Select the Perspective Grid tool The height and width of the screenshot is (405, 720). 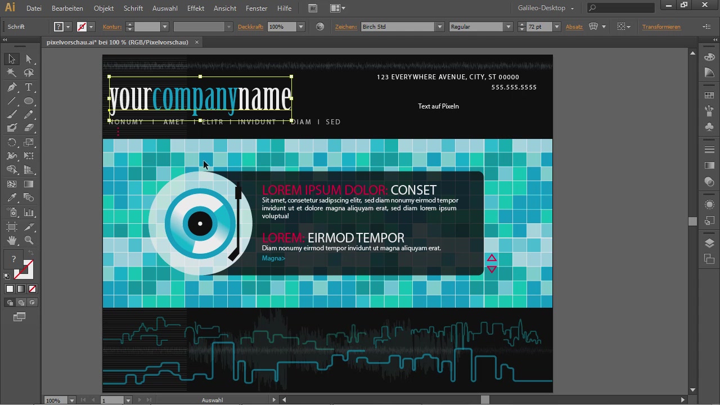(29, 170)
